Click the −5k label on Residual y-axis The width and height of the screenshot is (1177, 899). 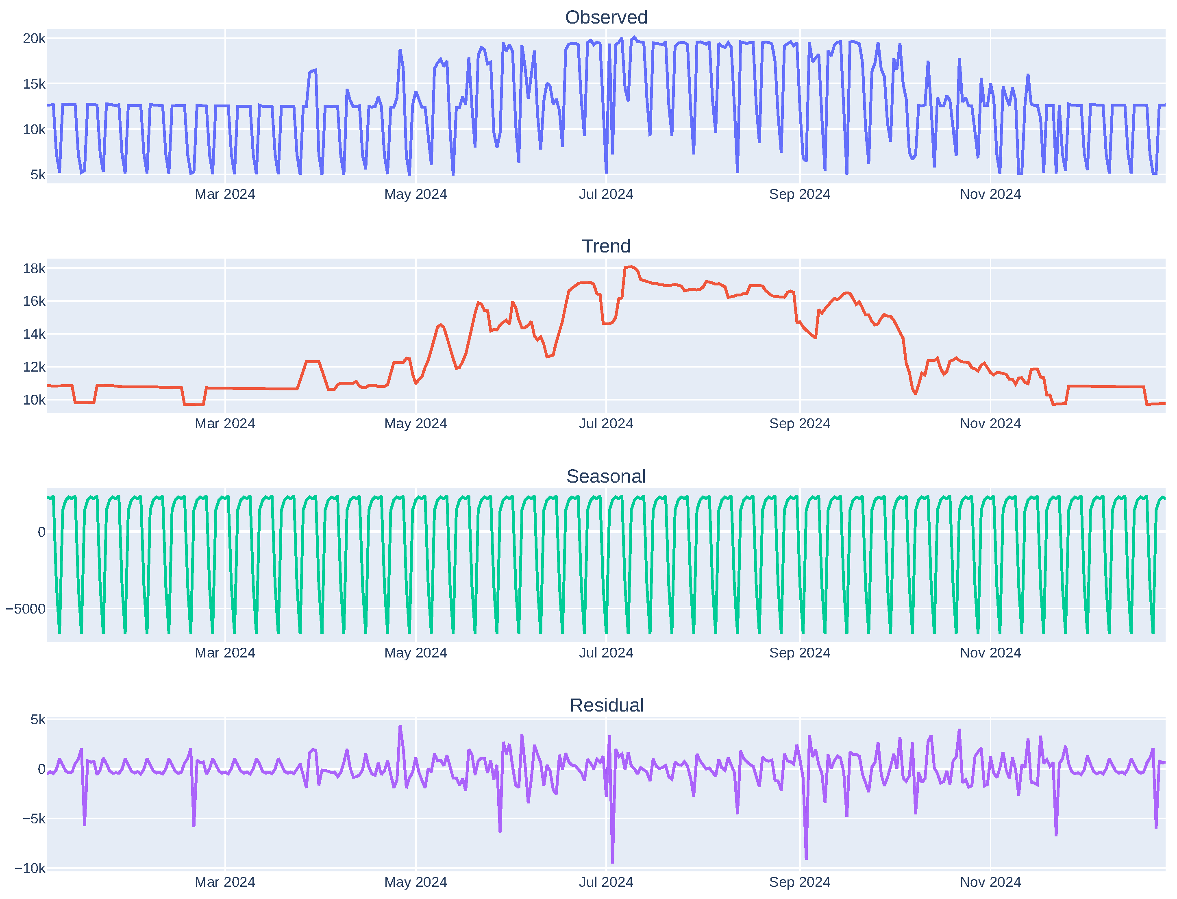34,819
